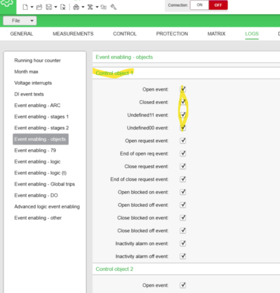Toggle Inactivity alarm on event checkbox
280x293 pixels.
(183, 244)
